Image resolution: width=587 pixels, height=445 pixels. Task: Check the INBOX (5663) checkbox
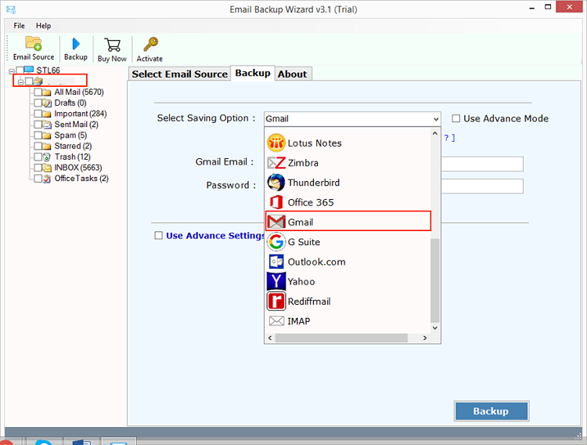coord(38,168)
